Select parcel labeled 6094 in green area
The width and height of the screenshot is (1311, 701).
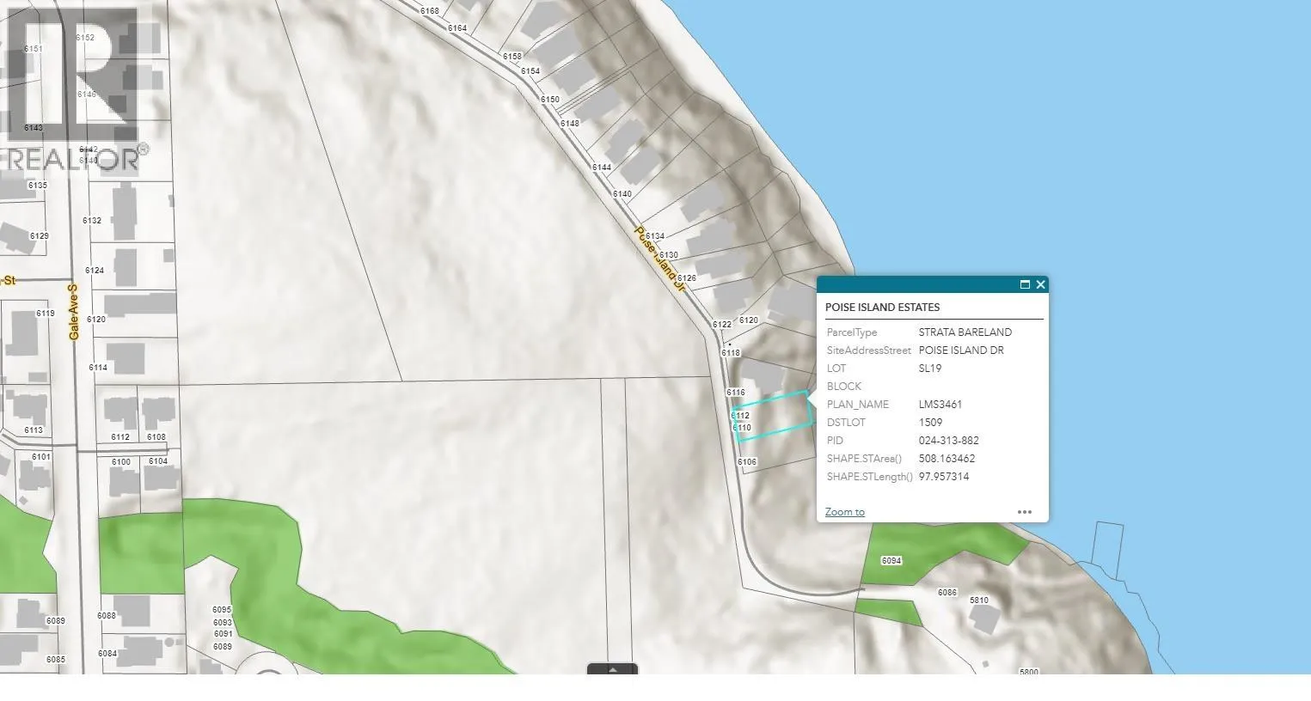pos(891,561)
